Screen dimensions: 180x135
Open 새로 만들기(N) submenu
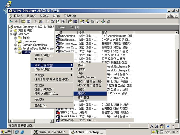pyautogui.click(x=52, y=65)
